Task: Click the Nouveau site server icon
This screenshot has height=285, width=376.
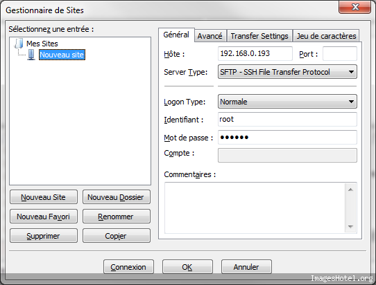Action: pos(31,55)
